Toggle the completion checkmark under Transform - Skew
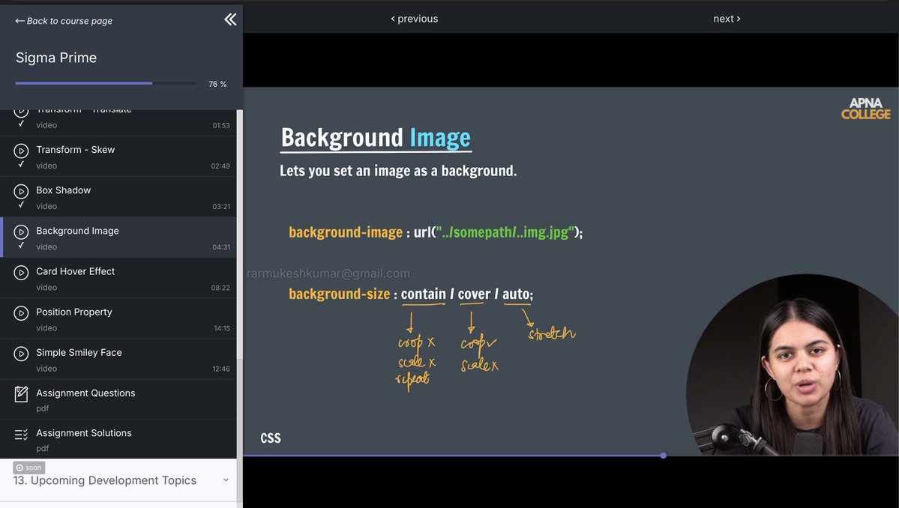This screenshot has height=508, width=899. click(19, 164)
